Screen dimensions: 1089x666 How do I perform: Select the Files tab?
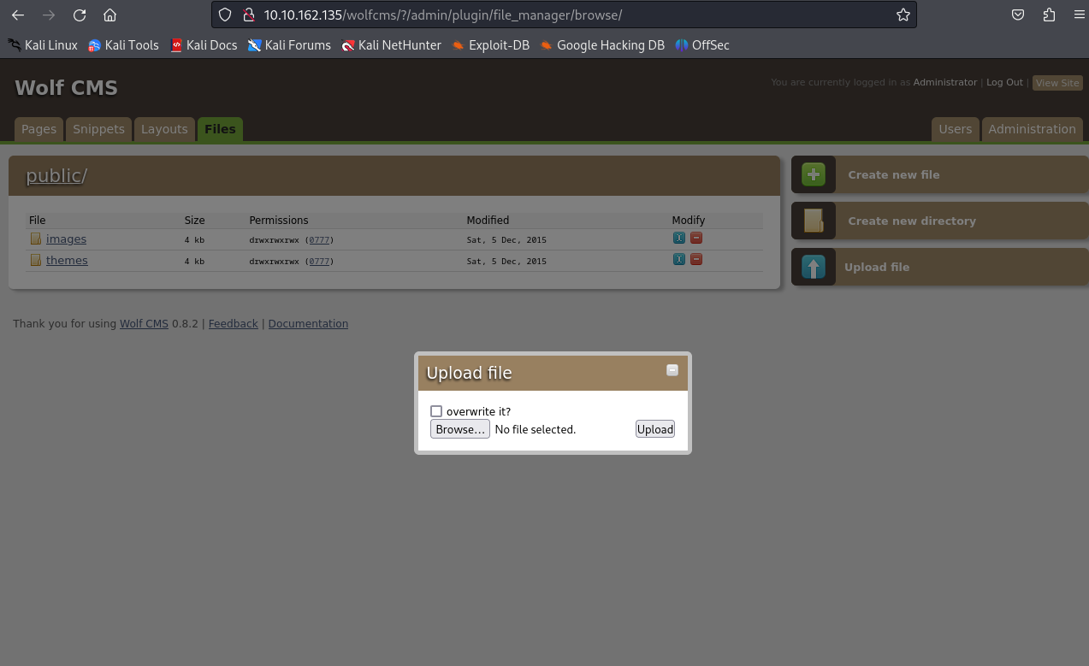pos(220,129)
